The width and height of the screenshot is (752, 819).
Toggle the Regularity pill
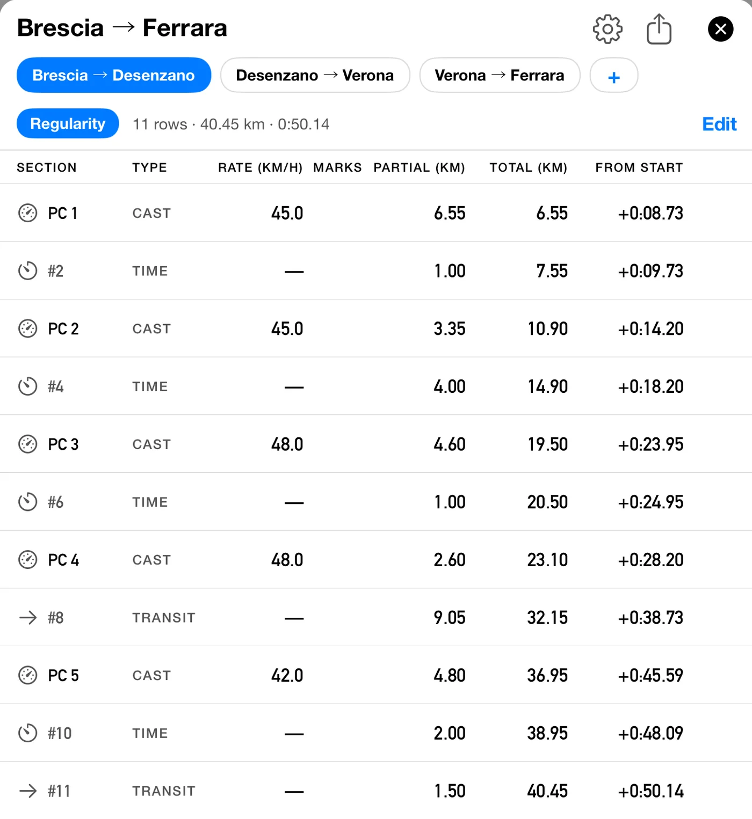[68, 123]
